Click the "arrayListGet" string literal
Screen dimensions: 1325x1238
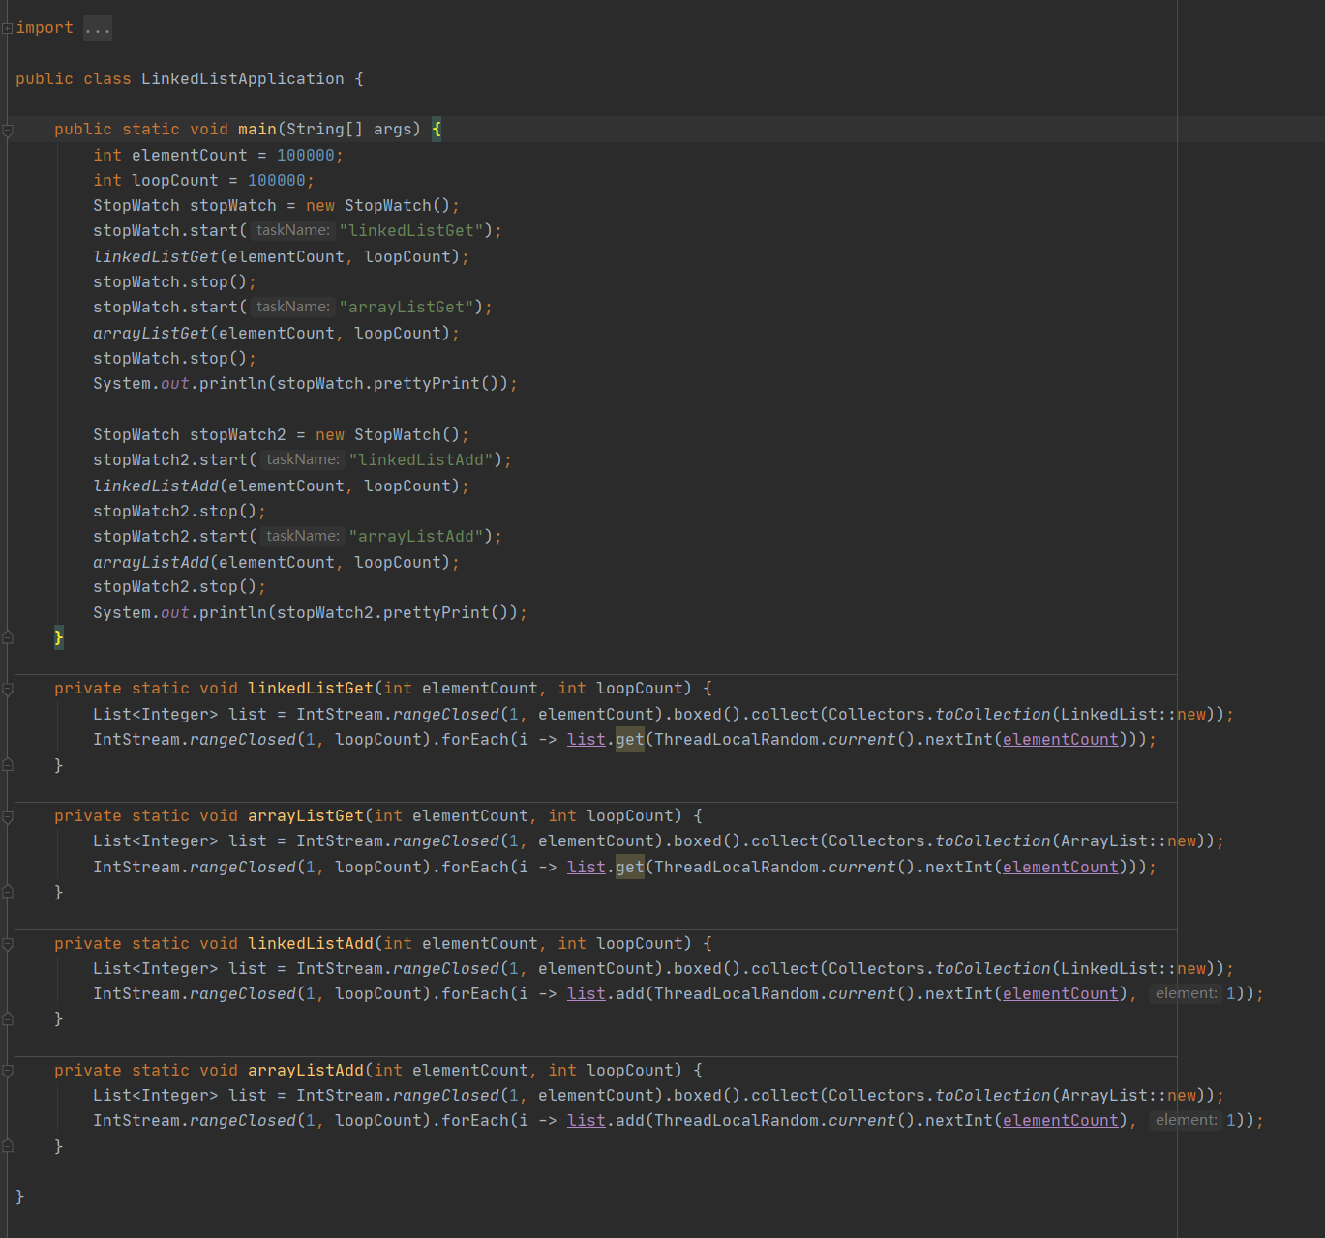tap(407, 308)
